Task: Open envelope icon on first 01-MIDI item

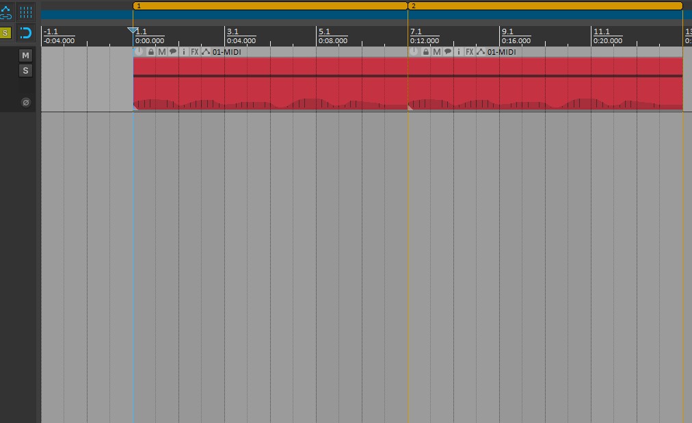Action: (206, 51)
